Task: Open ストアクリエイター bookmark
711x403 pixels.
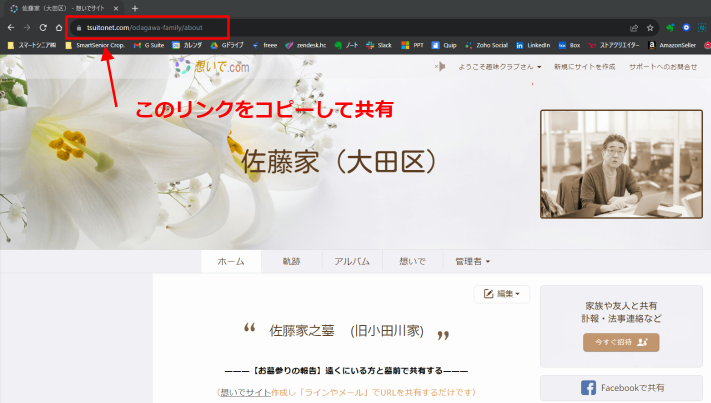Action: pos(614,45)
